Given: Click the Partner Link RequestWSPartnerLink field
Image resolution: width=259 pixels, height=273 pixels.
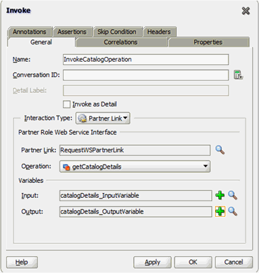Looking at the screenshot, I should click(135, 150).
